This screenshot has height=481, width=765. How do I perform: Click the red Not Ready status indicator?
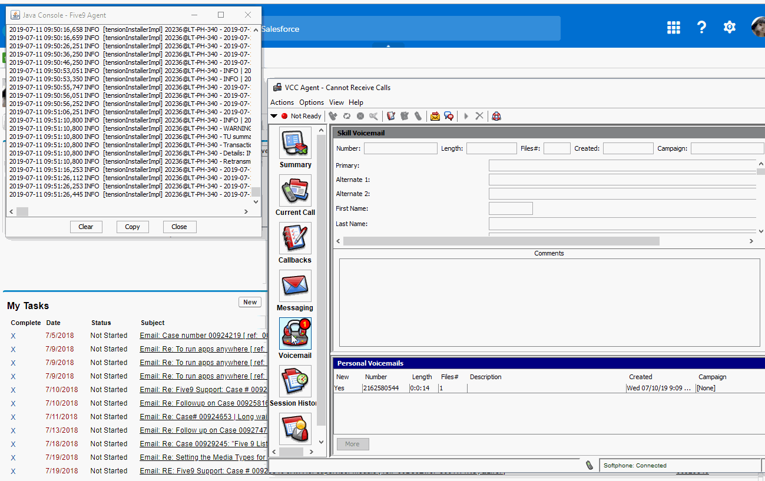coord(284,116)
